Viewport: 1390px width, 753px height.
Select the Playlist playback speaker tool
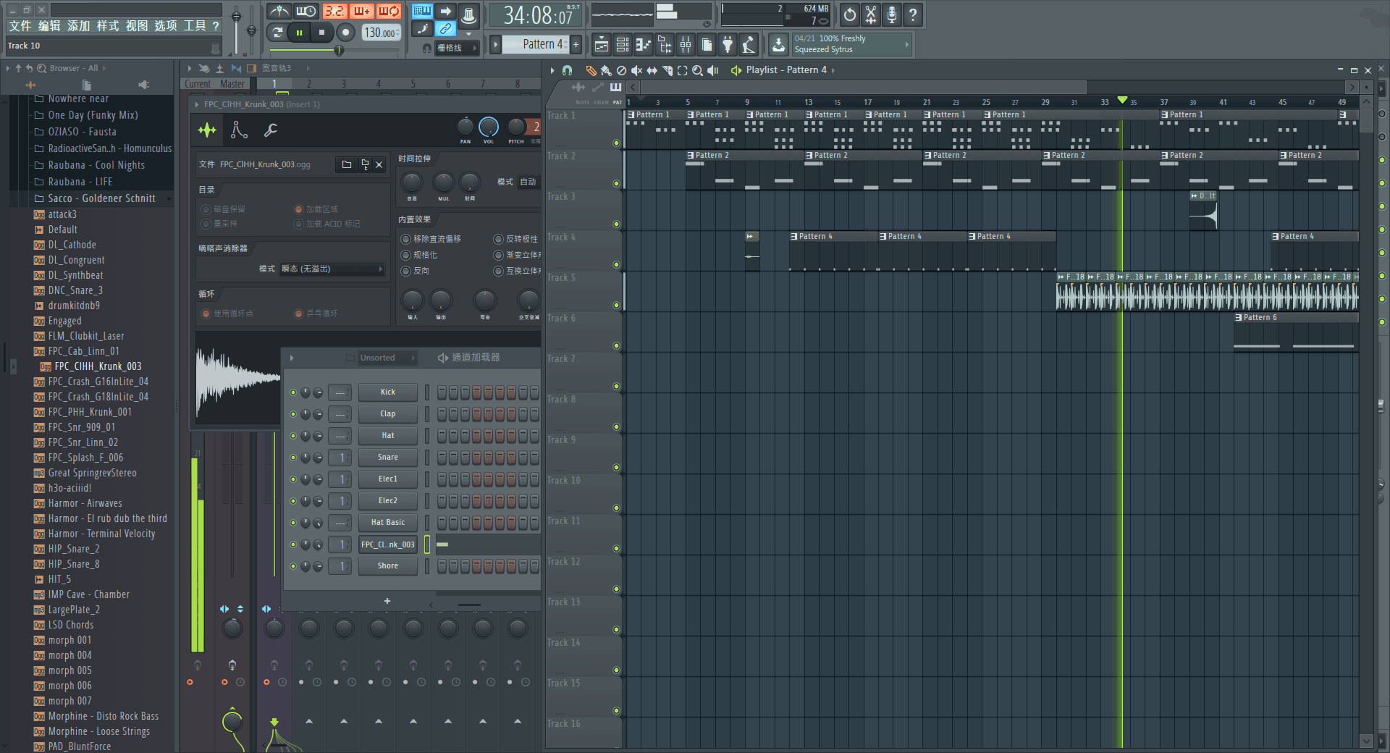713,70
